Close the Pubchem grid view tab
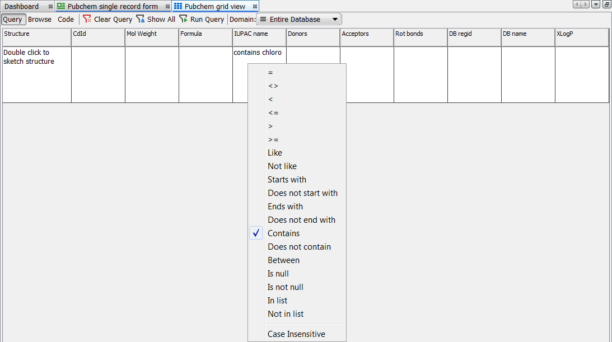The width and height of the screenshot is (612, 342). click(255, 7)
